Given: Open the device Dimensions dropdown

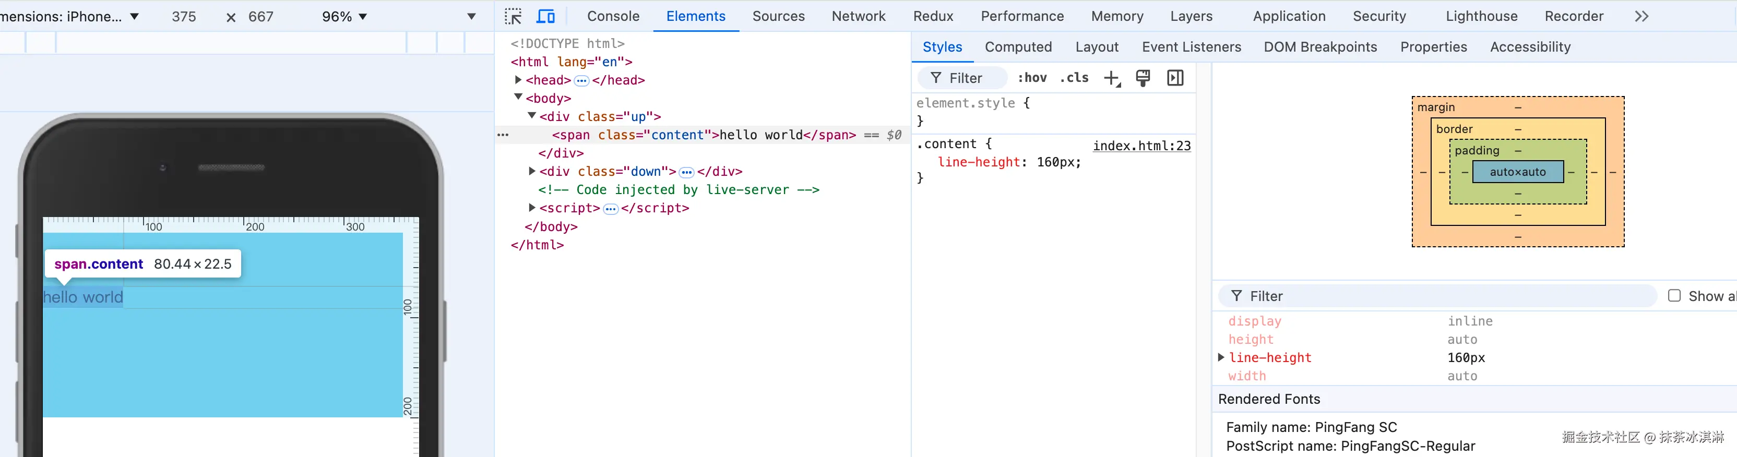Looking at the screenshot, I should point(69,16).
